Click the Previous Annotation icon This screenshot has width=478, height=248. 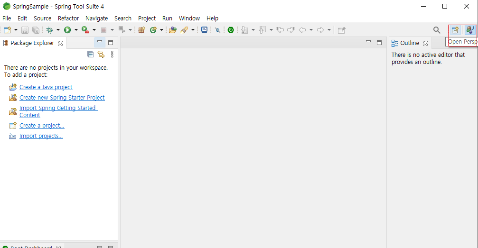(262, 30)
